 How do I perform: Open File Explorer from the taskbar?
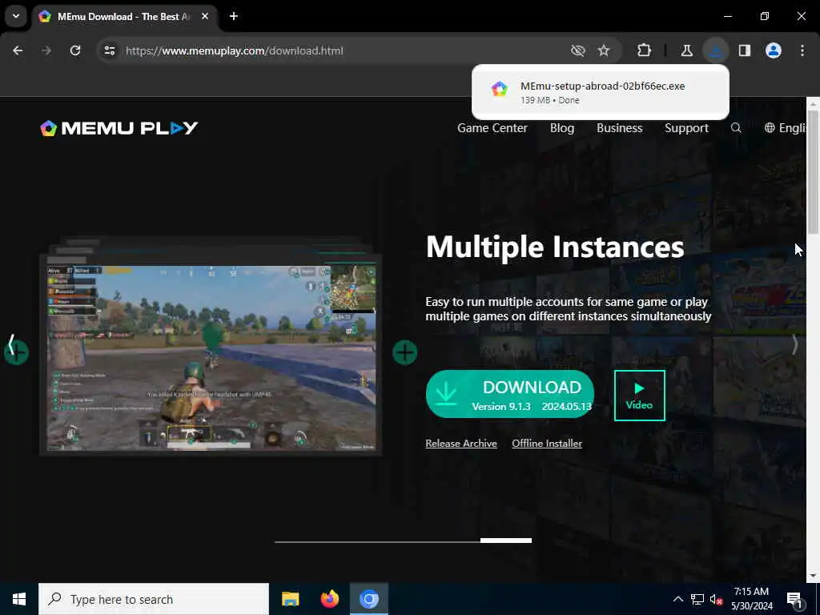click(290, 599)
